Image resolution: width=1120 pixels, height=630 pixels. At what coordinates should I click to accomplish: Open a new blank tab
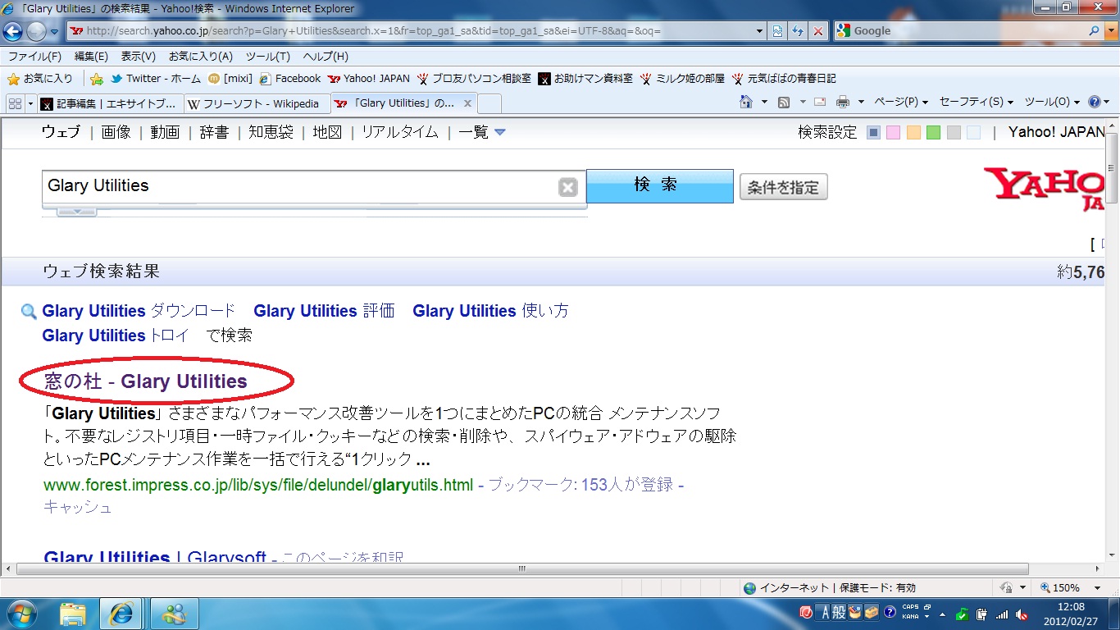[489, 104]
